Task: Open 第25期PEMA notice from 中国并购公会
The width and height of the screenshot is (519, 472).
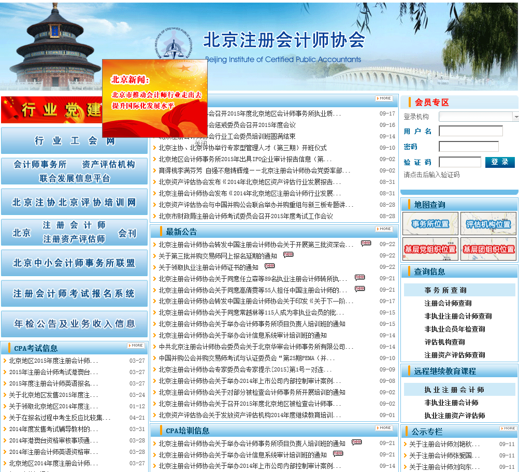Action: coord(247,358)
